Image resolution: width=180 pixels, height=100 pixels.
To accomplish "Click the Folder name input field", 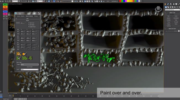I will pyautogui.click(x=30, y=65).
